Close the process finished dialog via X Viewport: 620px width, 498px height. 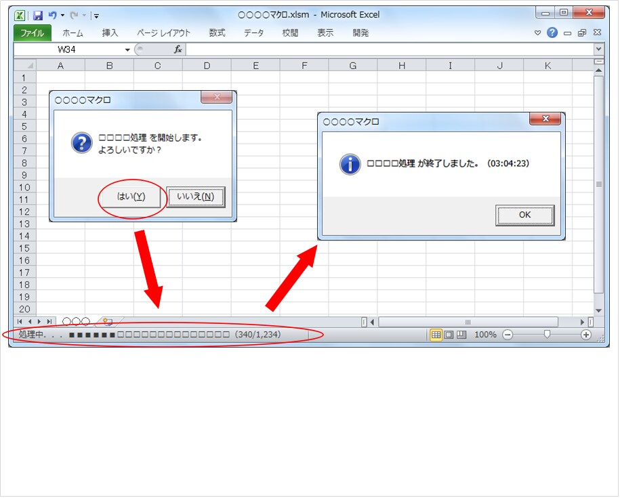pyautogui.click(x=545, y=119)
